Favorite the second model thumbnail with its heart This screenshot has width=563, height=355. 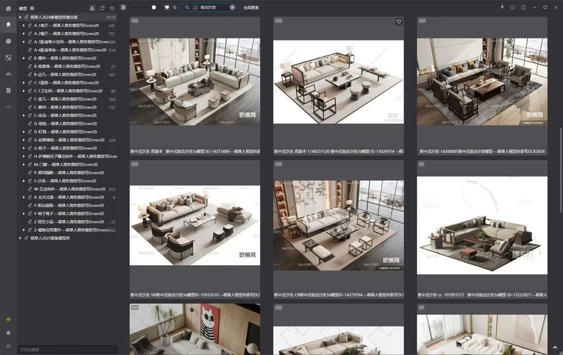(x=399, y=22)
